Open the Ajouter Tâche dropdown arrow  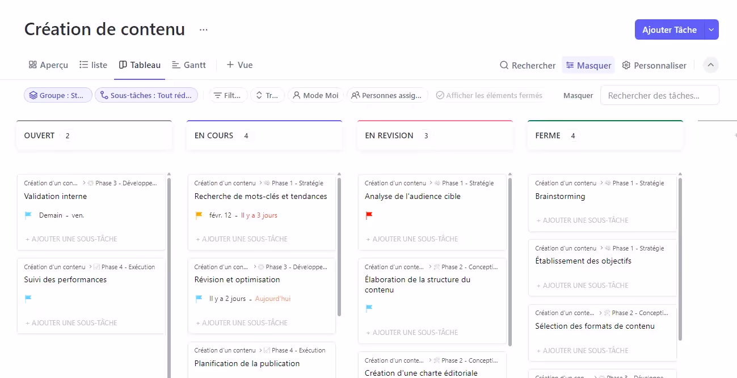tap(711, 29)
